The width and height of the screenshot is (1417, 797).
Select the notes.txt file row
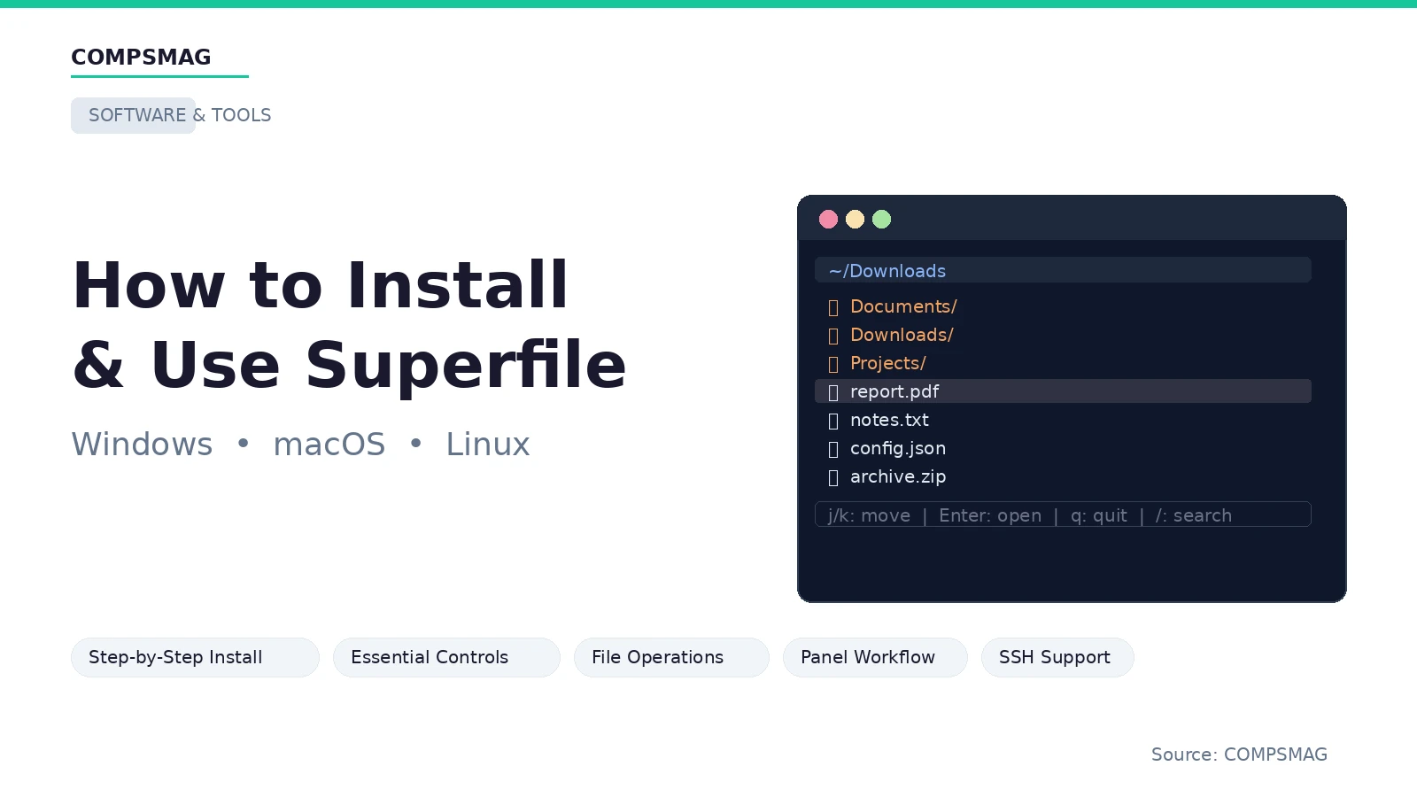point(1063,420)
